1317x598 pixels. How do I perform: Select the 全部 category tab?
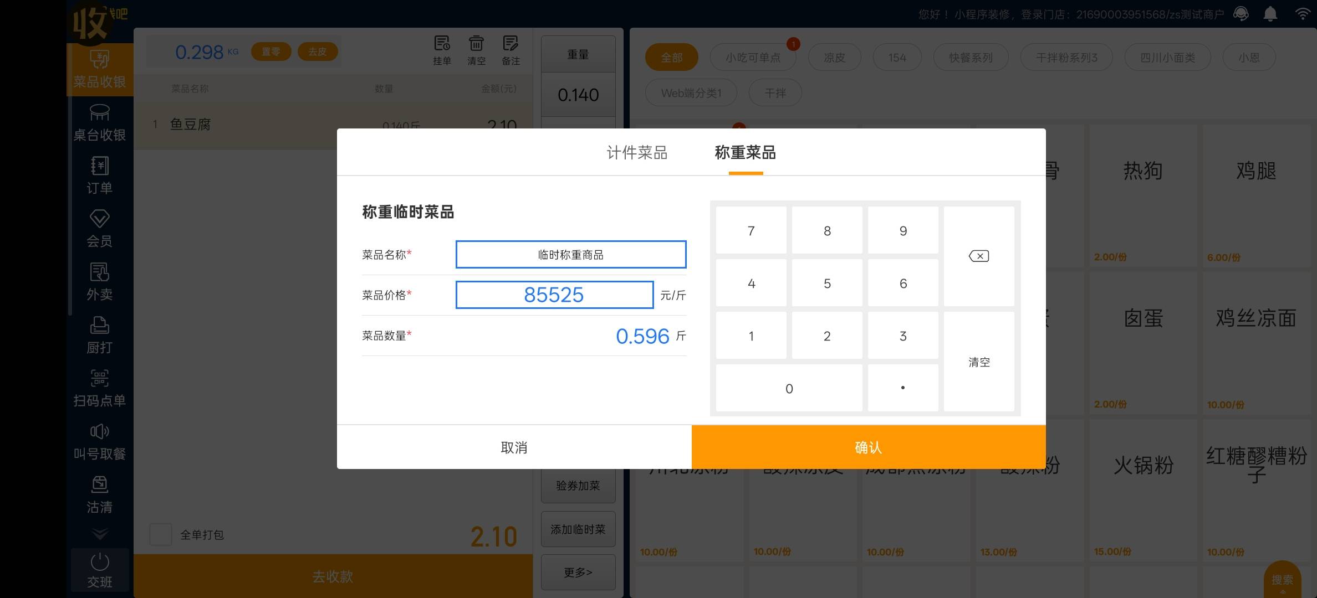pyautogui.click(x=671, y=57)
